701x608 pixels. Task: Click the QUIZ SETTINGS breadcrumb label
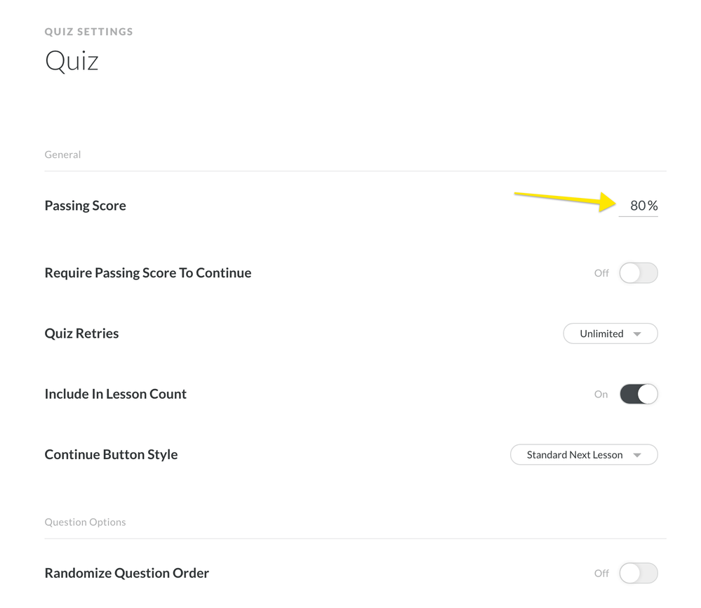(x=88, y=32)
